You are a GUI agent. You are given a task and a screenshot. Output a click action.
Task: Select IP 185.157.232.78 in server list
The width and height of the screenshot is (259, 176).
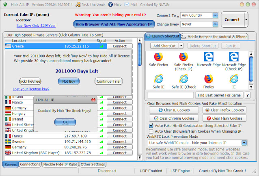pos(78,153)
